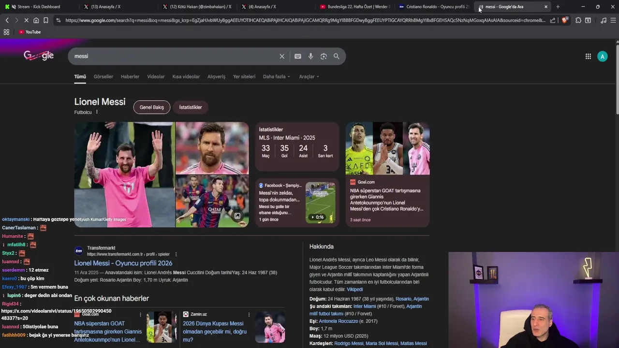Open the MLS Inter Miami 2025 statistics card
619x348 pixels.
click(x=297, y=146)
